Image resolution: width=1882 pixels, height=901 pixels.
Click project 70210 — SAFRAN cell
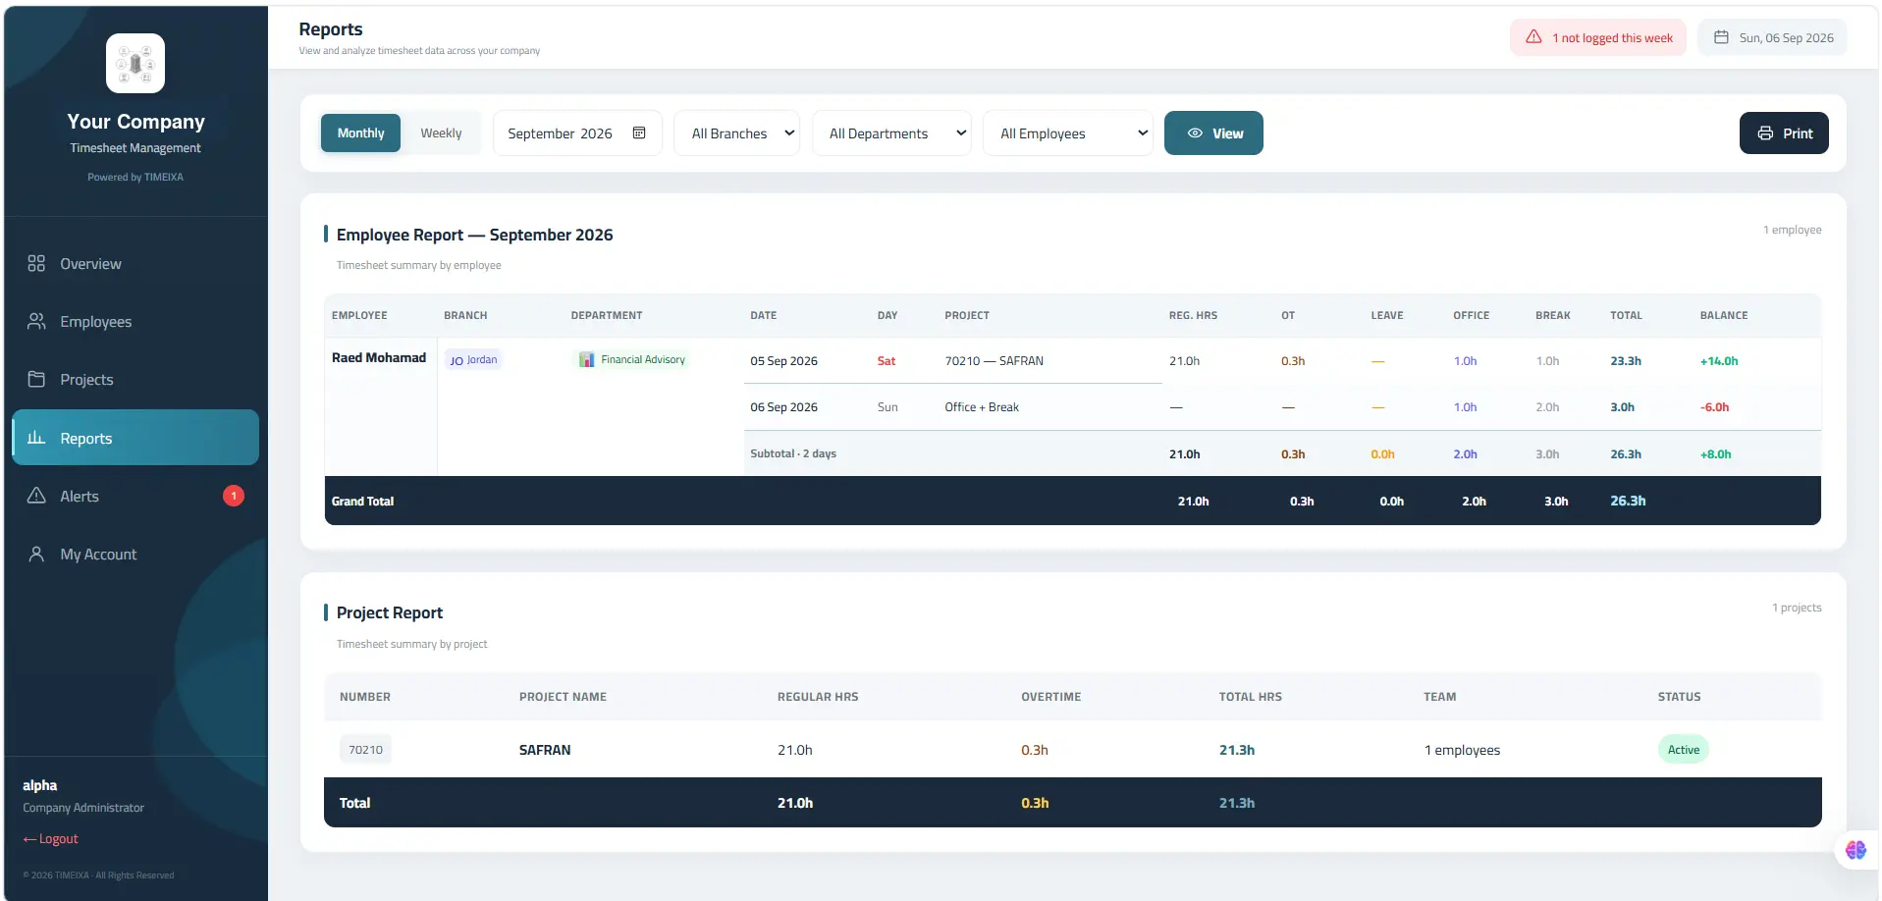[x=994, y=361]
